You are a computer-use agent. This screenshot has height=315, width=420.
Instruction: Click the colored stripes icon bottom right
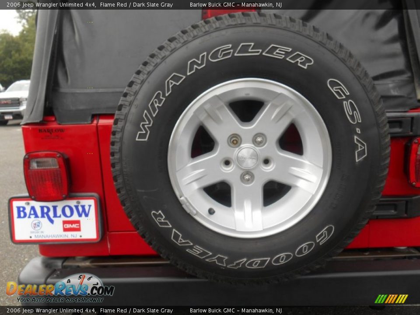click(391, 299)
